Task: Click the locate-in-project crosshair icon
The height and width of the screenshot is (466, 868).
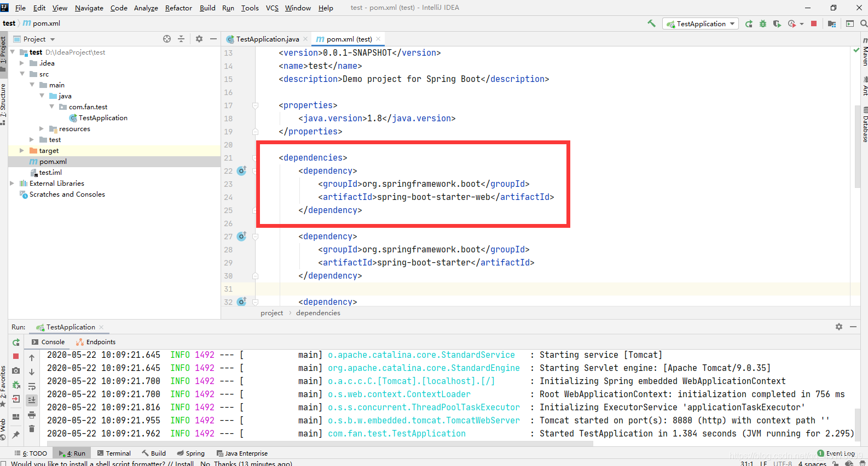Action: coord(167,39)
